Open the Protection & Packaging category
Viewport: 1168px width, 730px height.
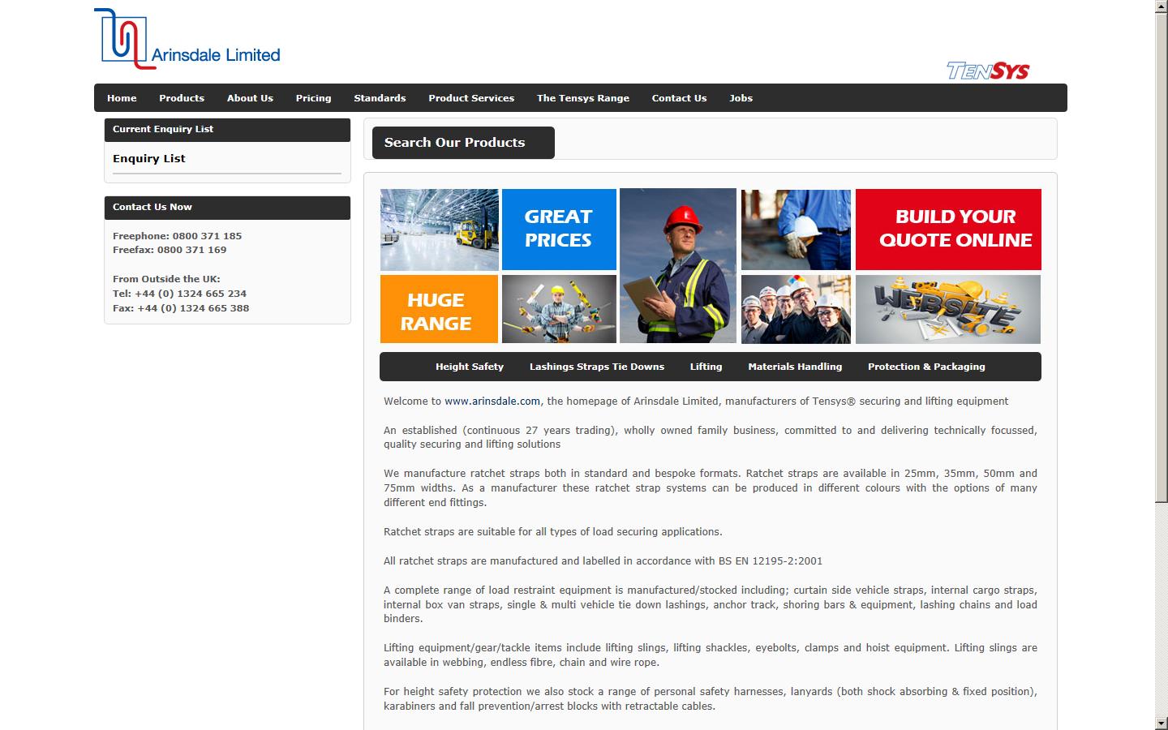pos(926,367)
